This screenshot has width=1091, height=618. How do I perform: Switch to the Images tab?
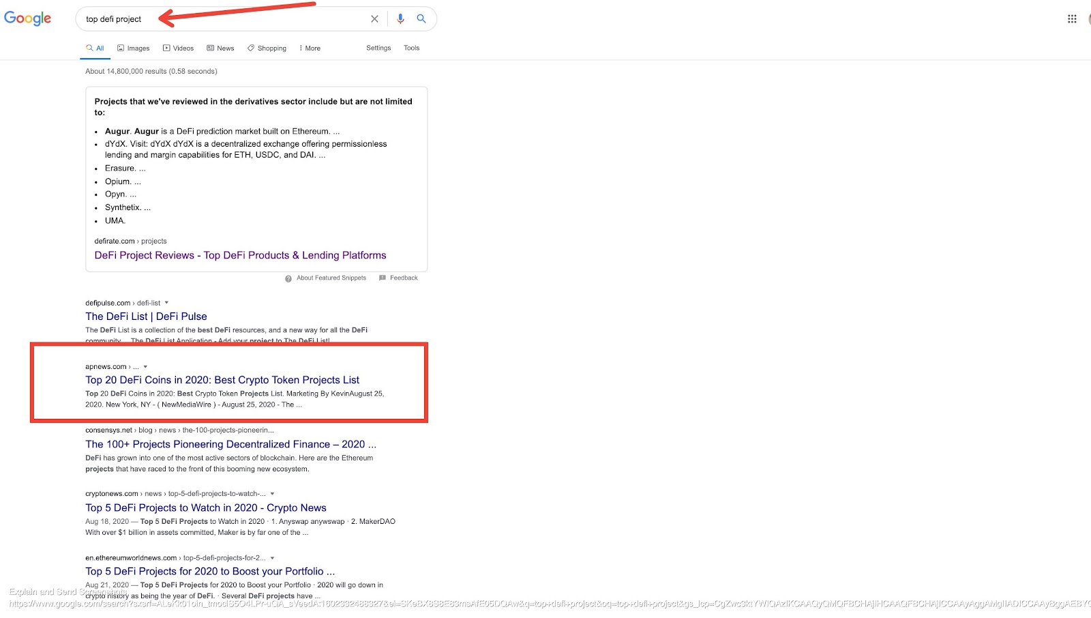click(133, 48)
